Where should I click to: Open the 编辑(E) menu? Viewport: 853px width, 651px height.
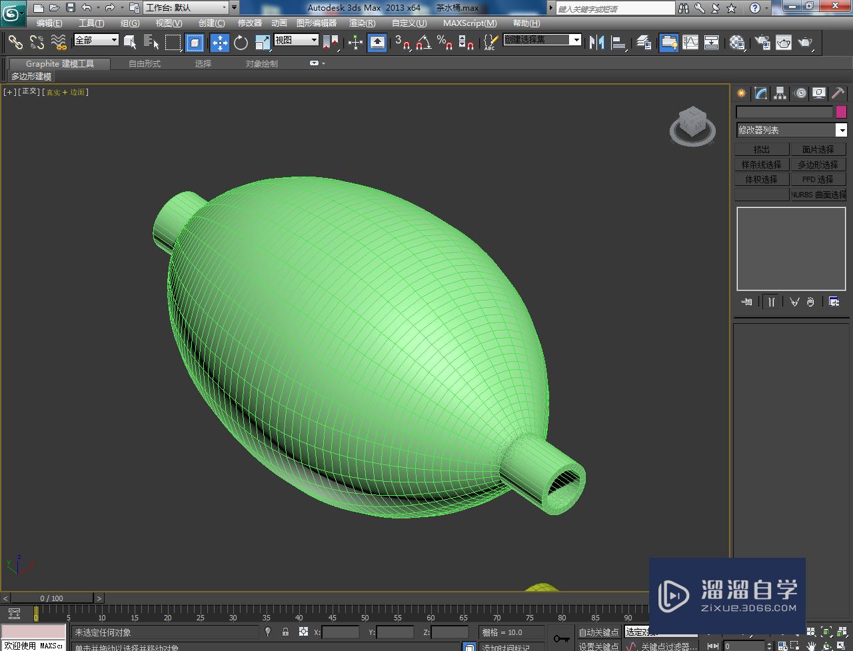[49, 23]
